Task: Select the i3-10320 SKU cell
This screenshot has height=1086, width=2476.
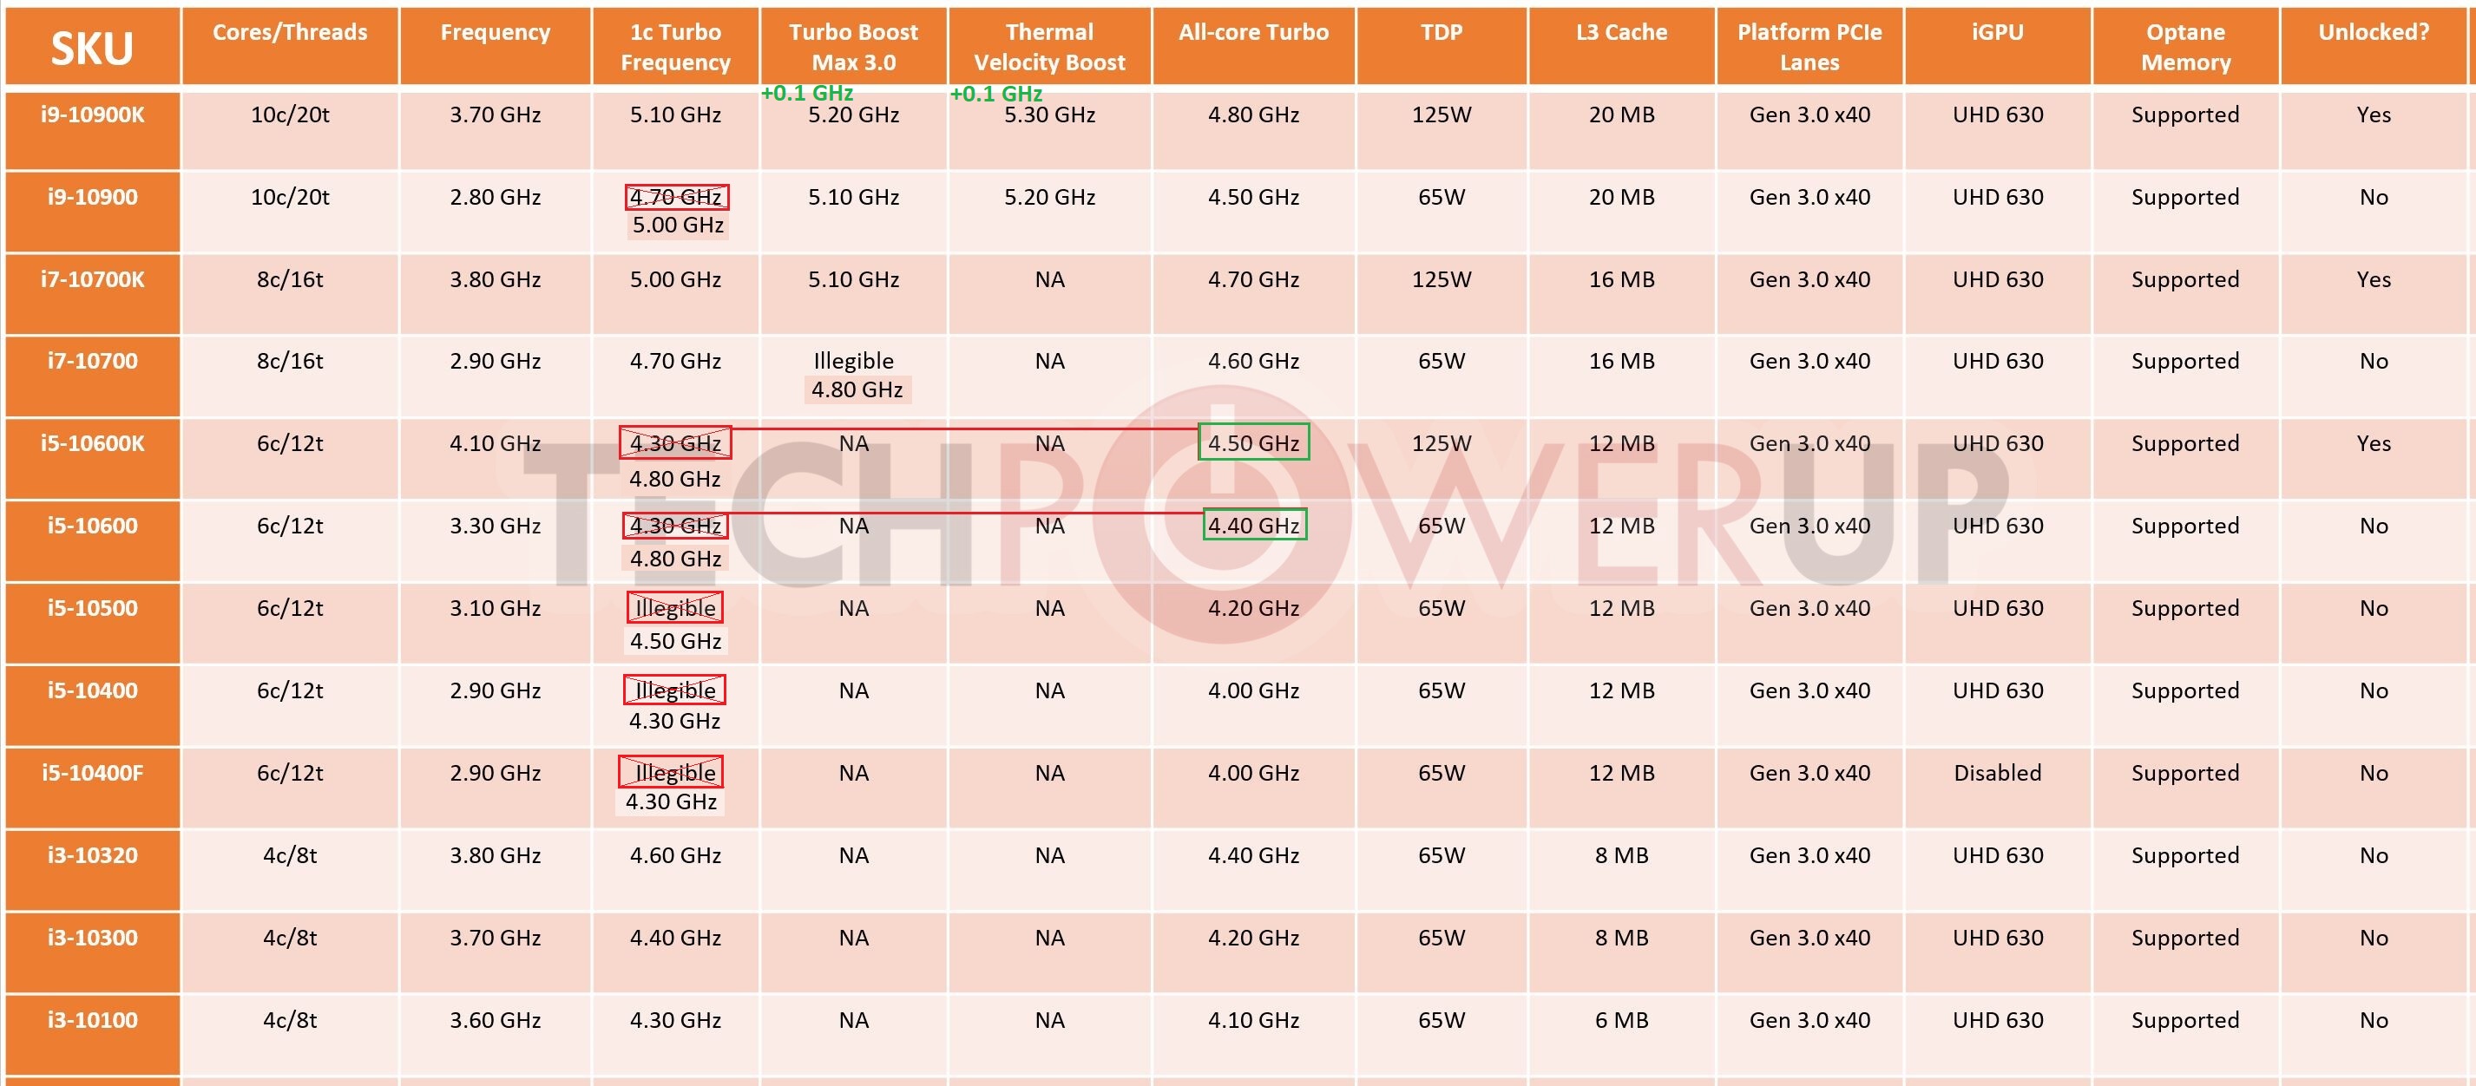Action: [92, 871]
